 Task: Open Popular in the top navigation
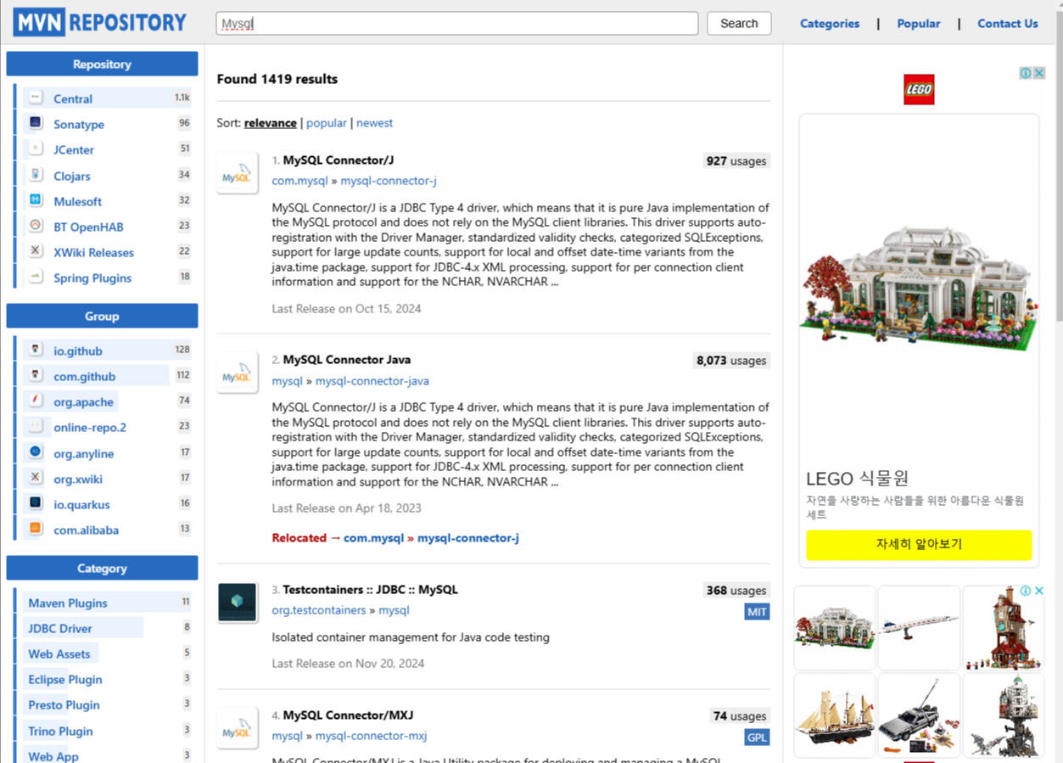click(919, 24)
